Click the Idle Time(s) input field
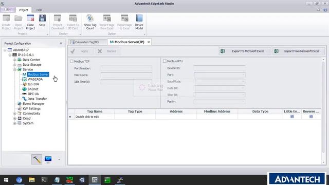Image resolution: width=329 pixels, height=185 pixels. point(126,82)
